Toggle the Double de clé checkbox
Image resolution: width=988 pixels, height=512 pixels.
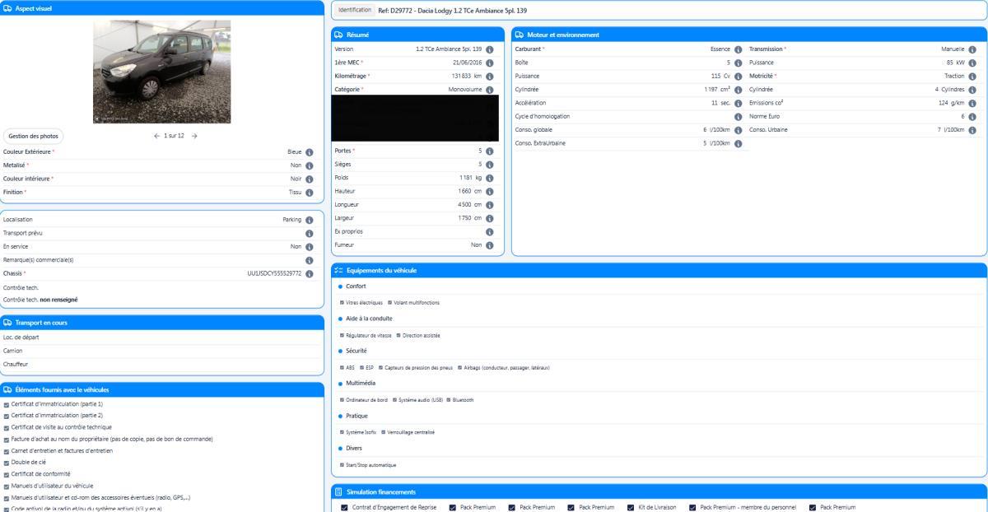click(x=7, y=462)
